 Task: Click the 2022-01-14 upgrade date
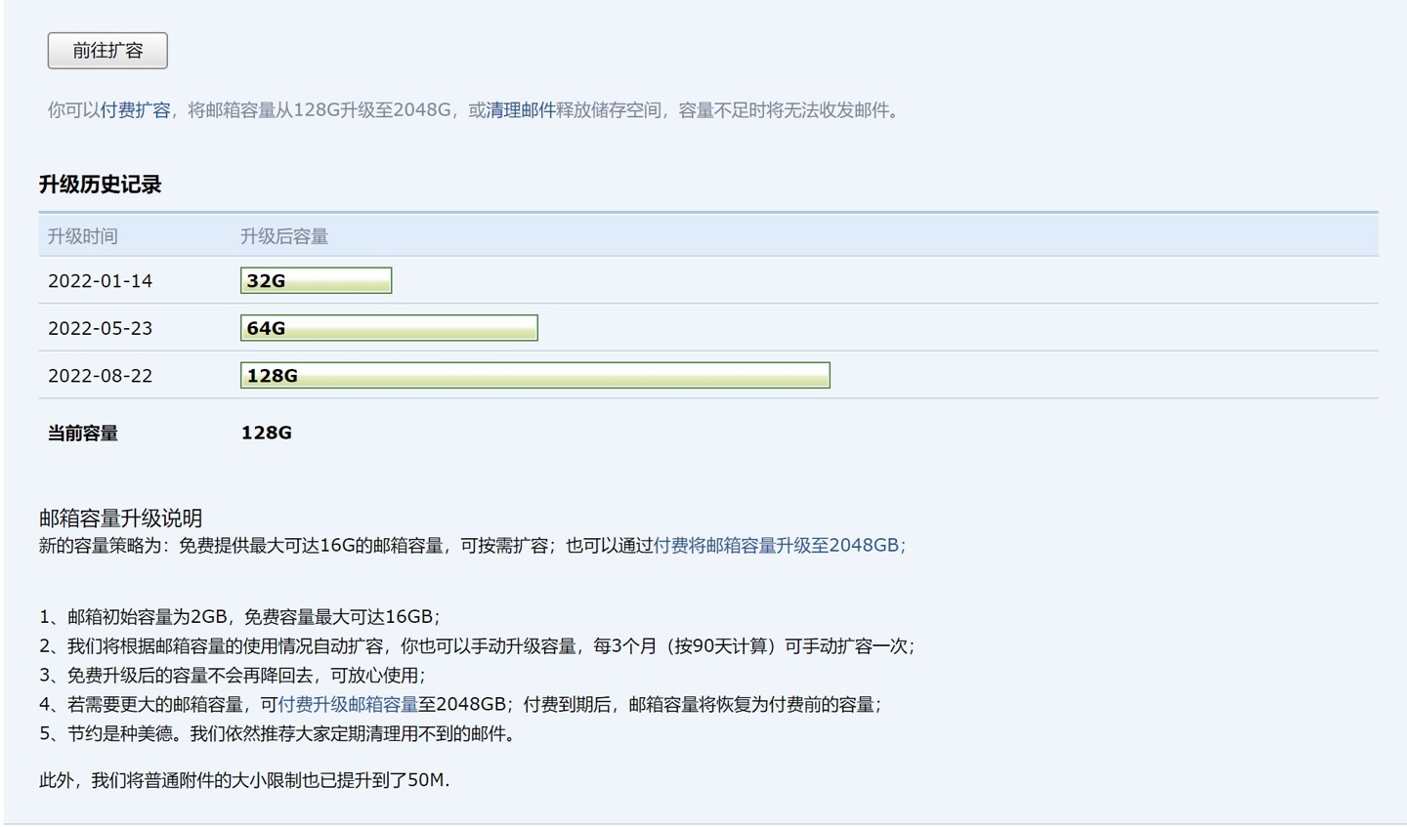(x=101, y=281)
